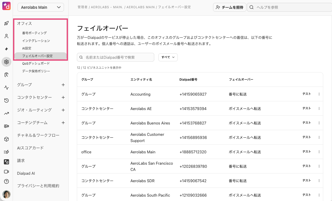This screenshot has width=332, height=201.
Task: Add コーチングチーム with plus icon
Action: 63,123
